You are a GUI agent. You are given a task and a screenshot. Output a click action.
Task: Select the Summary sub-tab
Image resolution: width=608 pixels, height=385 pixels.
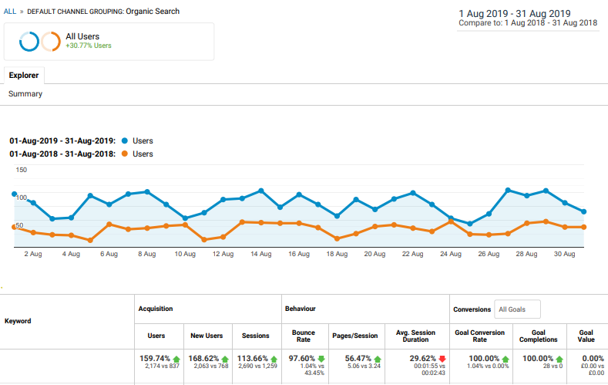coord(25,94)
